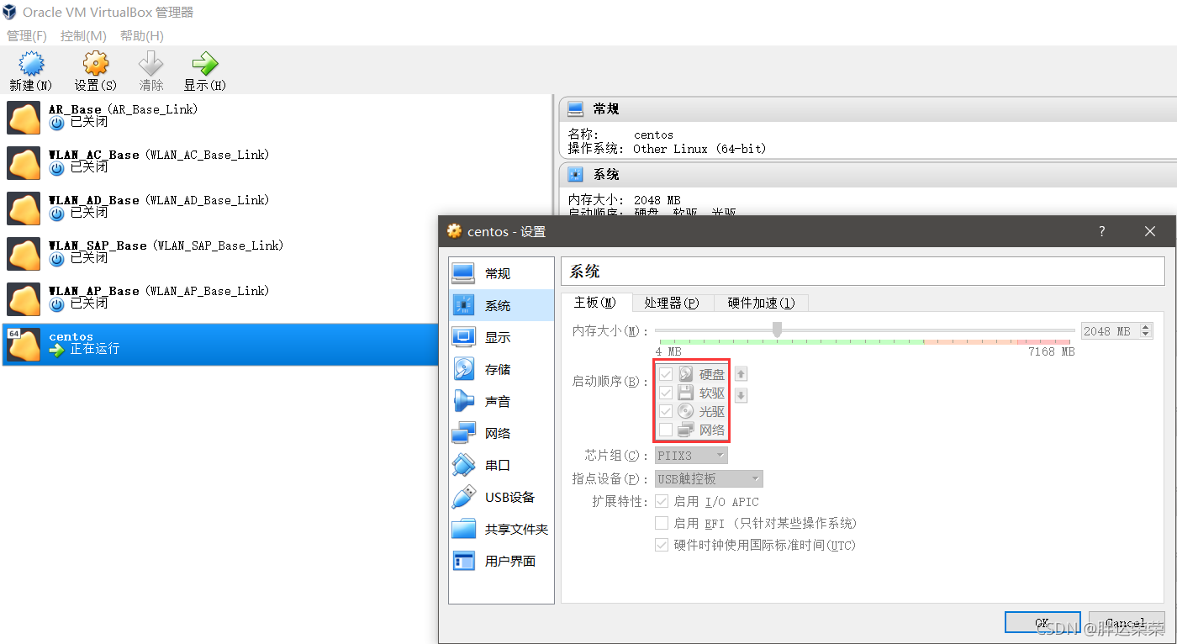1177x644 pixels.
Task: Switch to the 主板(M) tab
Action: point(595,303)
